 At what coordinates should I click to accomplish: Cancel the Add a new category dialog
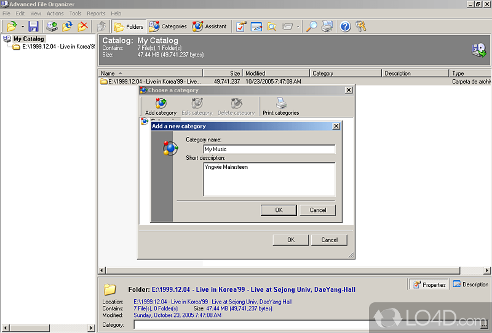318,210
